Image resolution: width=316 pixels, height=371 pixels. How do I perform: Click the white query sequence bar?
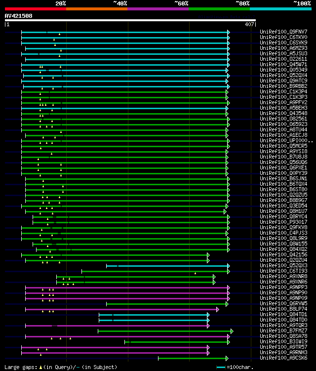130,20
